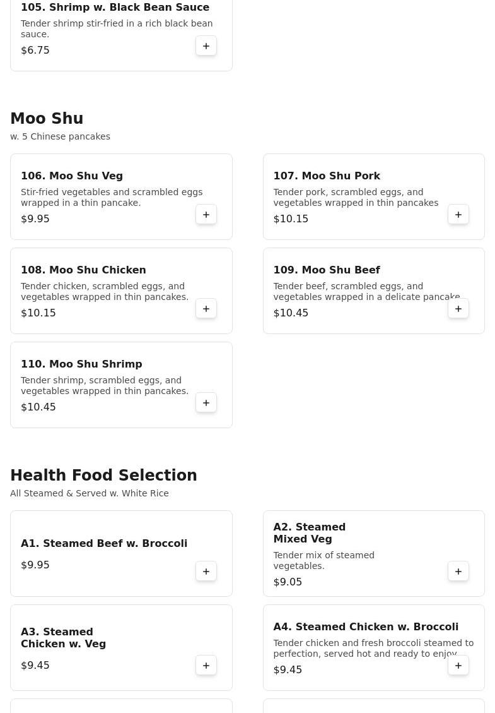Open 105. Shrimp w. Black Bean Sauce title
Screen dimensions: 495x713
115,8
